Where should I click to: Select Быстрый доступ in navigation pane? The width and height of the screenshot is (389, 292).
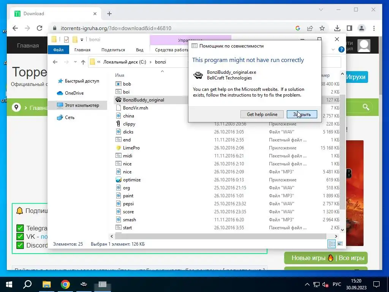(x=82, y=81)
